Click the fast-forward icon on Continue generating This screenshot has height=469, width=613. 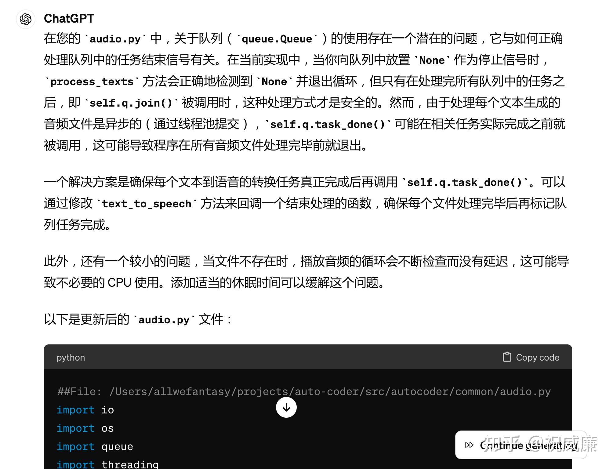[x=469, y=445]
